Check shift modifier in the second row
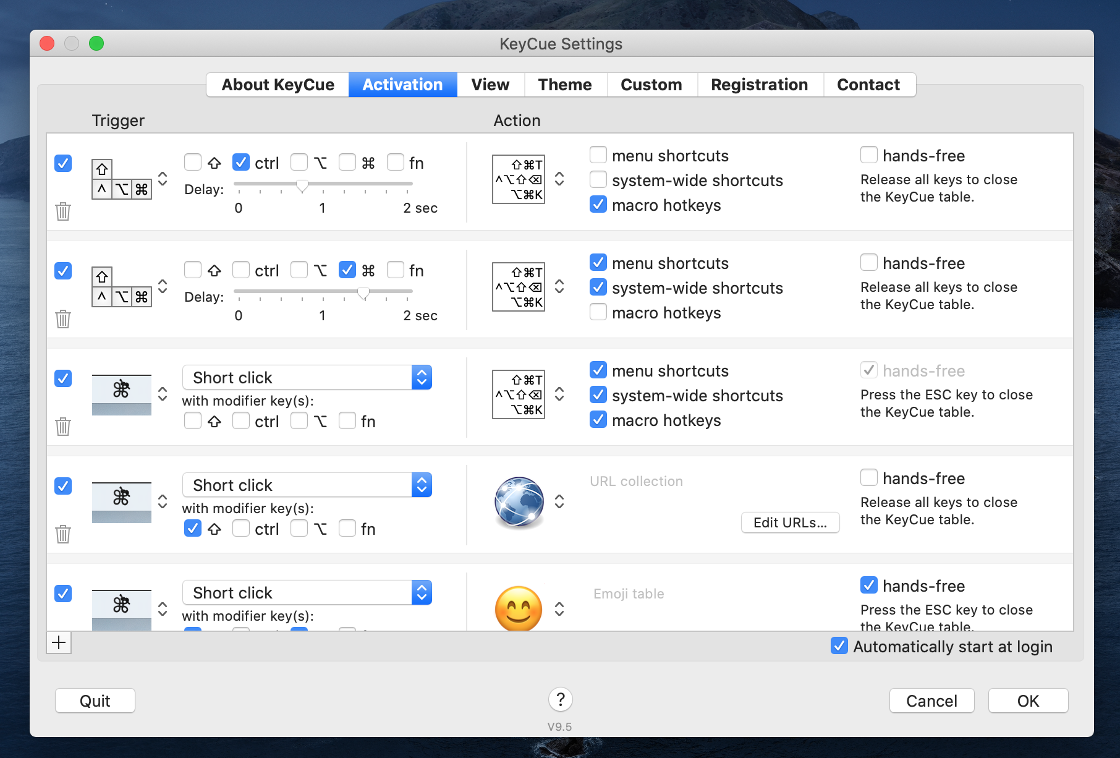The image size is (1120, 758). [x=193, y=270]
